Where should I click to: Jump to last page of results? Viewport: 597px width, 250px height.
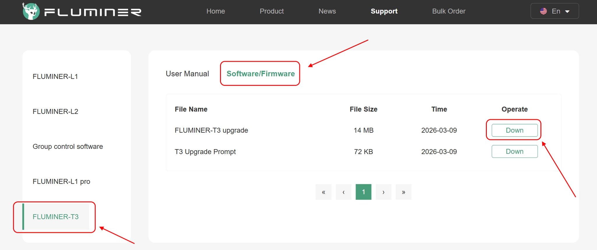403,192
